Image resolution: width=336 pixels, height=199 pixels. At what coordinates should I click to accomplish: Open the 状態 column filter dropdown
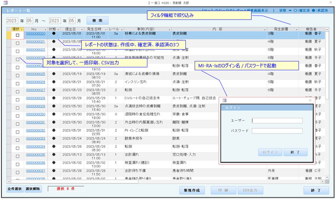click(58, 29)
